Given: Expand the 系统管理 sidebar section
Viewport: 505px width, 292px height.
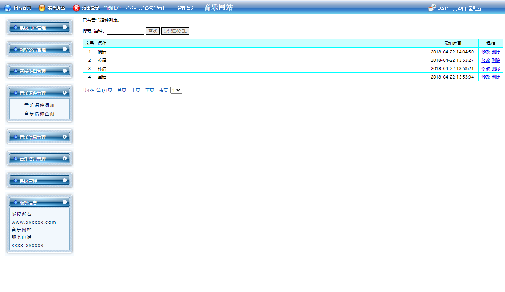Looking at the screenshot, I should 40,180.
